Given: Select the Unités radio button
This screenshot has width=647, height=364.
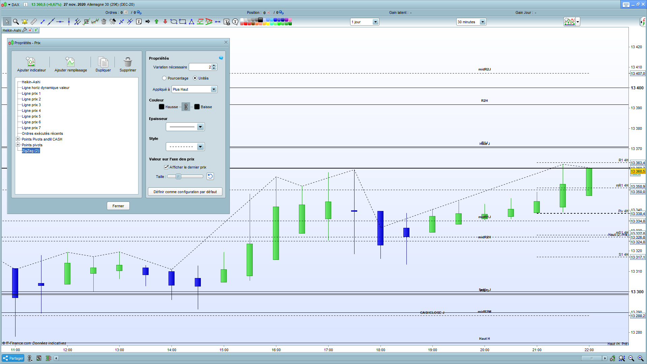Looking at the screenshot, I should click(x=195, y=78).
